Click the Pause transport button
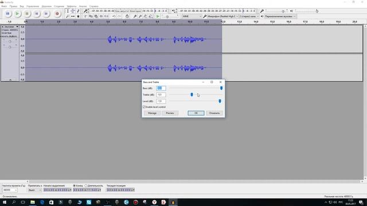 7,14
